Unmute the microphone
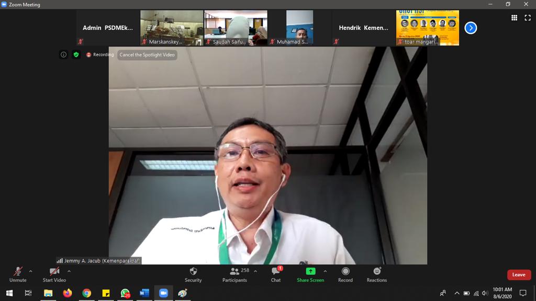536x301 pixels. (18, 274)
